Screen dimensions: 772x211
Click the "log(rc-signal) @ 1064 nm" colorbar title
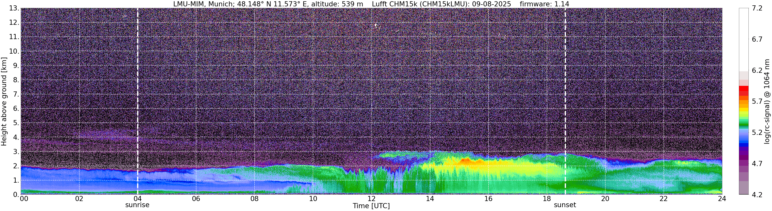click(767, 101)
